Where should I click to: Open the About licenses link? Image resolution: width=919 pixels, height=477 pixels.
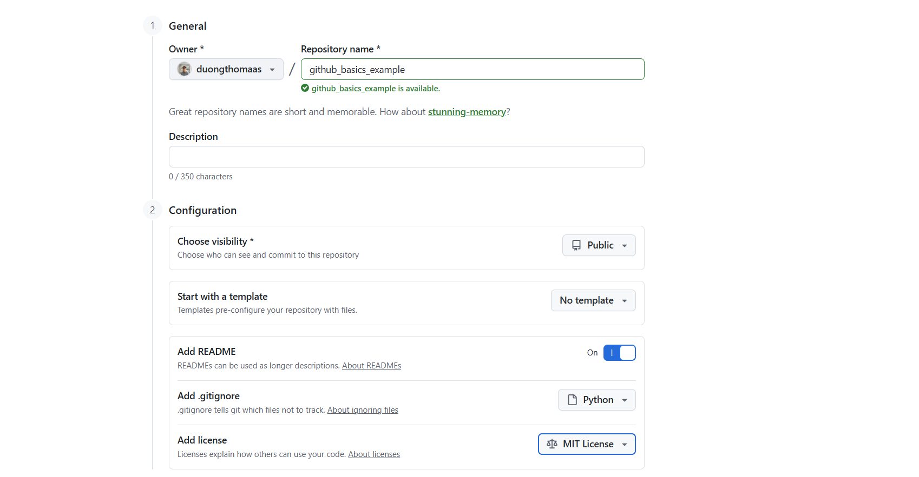click(x=374, y=454)
